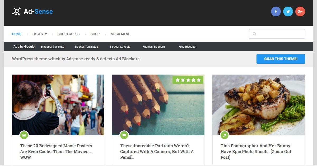Open the grilled meat dish thumbnail

point(259,105)
